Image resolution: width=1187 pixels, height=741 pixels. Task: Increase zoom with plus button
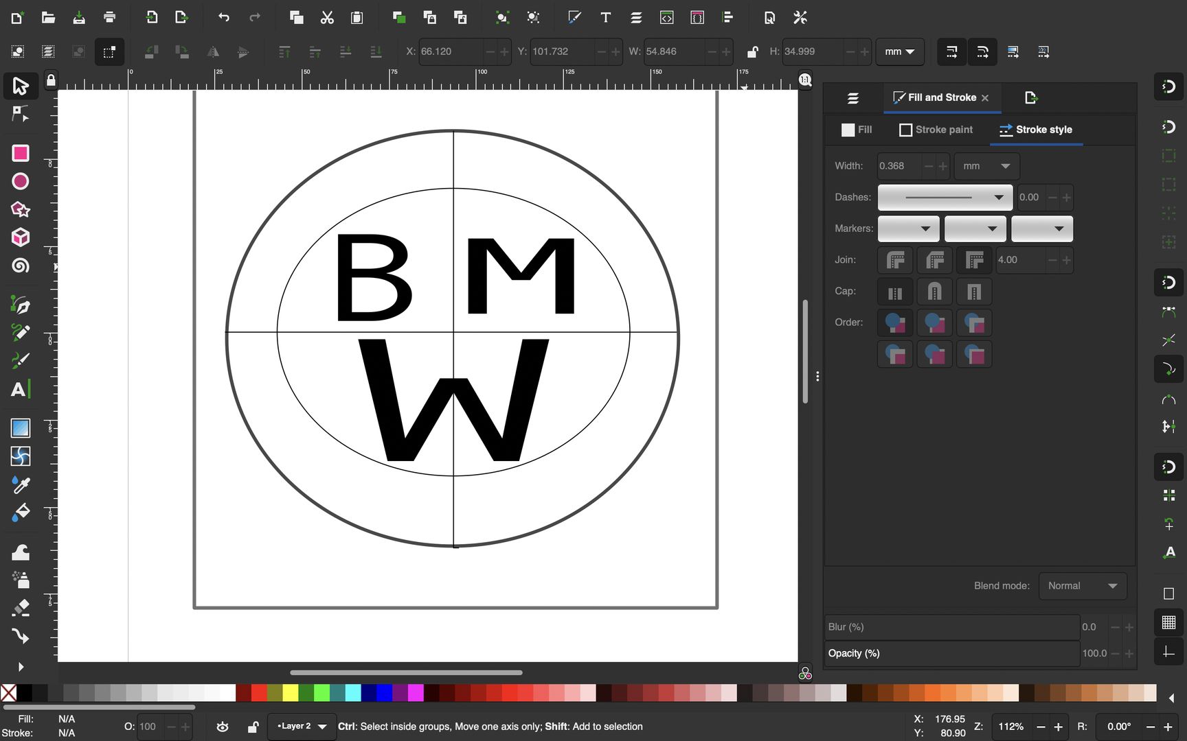click(1059, 727)
